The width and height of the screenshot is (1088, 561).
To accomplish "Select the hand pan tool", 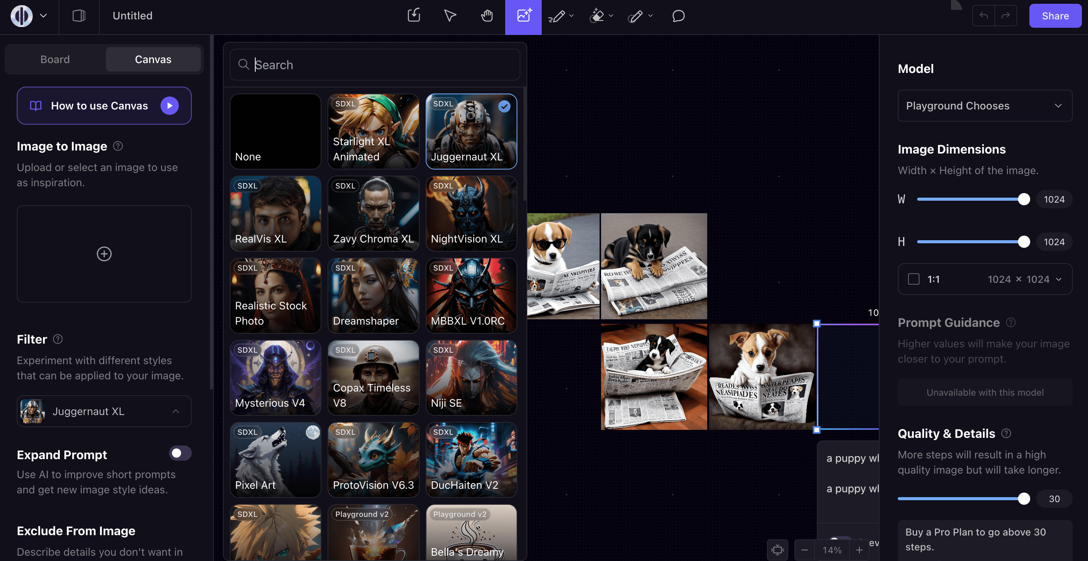I will click(x=487, y=16).
